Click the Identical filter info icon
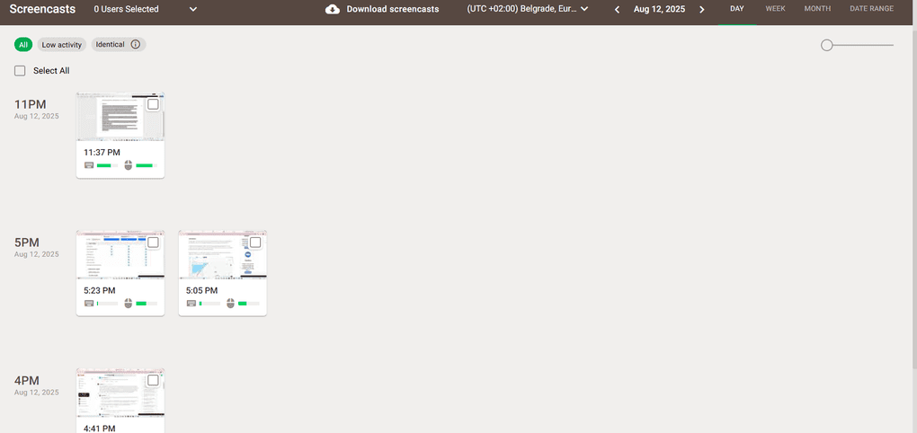 tap(136, 44)
